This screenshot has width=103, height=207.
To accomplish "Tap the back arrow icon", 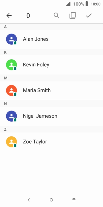I will 9,16.
